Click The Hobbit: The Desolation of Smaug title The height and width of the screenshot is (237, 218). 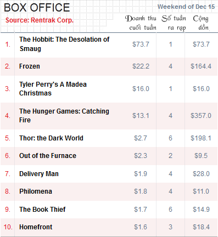tap(64, 44)
